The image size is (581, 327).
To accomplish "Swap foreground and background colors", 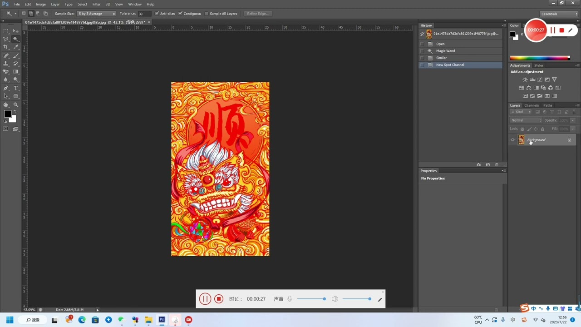I will click(x=14, y=111).
